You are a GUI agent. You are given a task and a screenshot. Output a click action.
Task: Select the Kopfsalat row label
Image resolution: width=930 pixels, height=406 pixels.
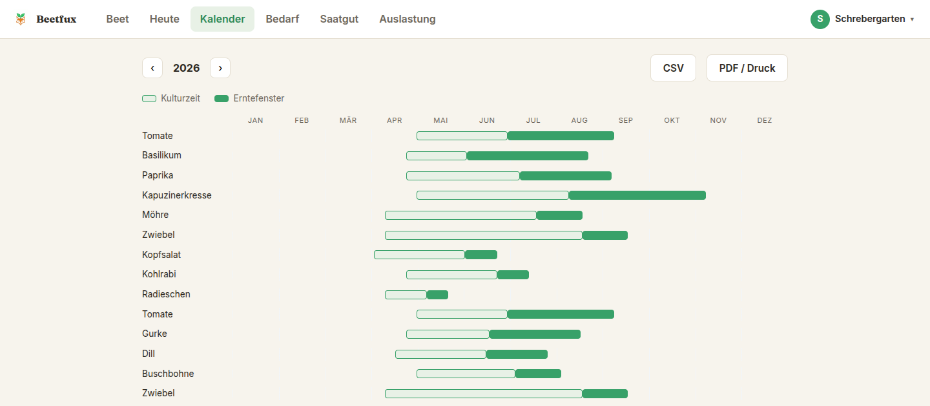click(161, 255)
